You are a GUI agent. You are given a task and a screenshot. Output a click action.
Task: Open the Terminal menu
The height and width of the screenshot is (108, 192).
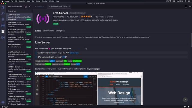(x=45, y=1)
